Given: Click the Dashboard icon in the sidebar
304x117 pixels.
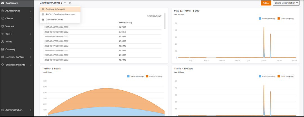Looking at the screenshot, I should pyautogui.click(x=3, y=3).
